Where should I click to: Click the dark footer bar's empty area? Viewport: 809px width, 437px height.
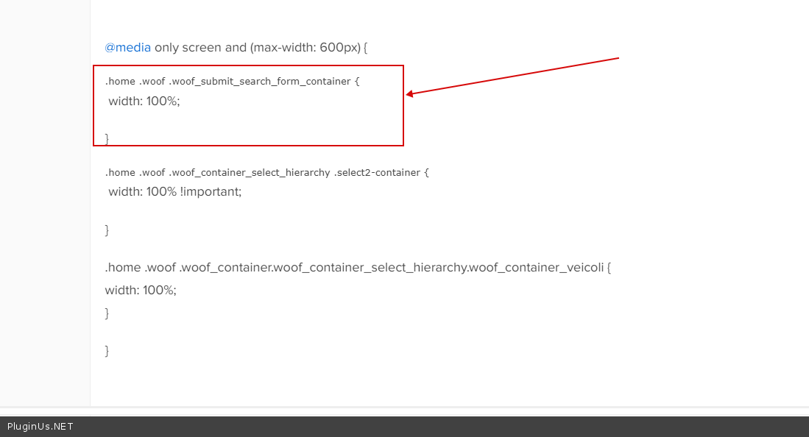click(x=442, y=427)
